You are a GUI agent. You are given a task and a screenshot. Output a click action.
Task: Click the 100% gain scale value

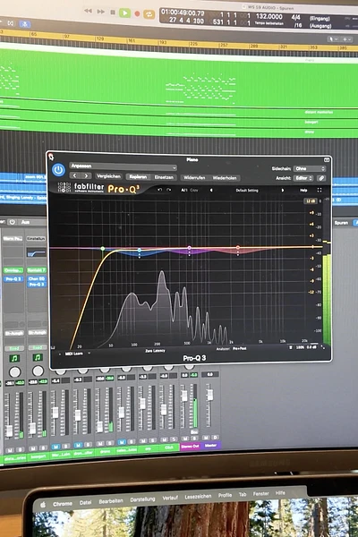pos(300,347)
